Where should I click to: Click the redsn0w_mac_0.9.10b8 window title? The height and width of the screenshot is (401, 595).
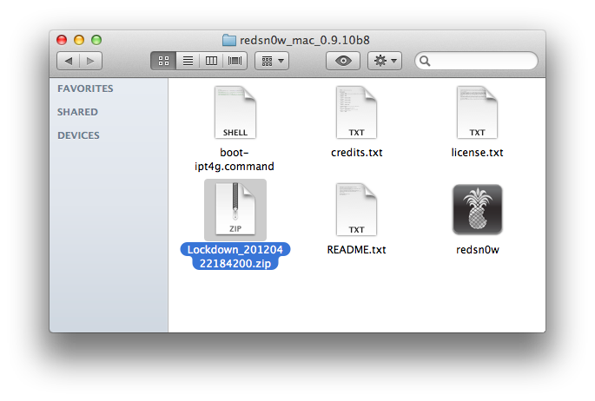click(x=305, y=40)
